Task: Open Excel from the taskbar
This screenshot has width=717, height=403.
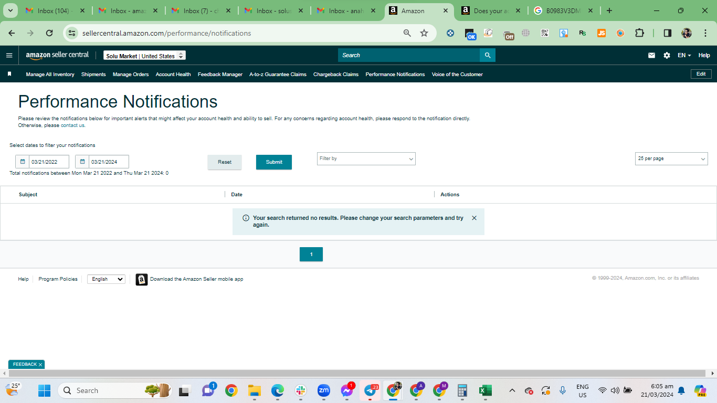Action: pos(486,390)
